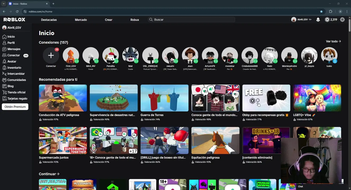Open movistar friend avatar

tap(230, 55)
